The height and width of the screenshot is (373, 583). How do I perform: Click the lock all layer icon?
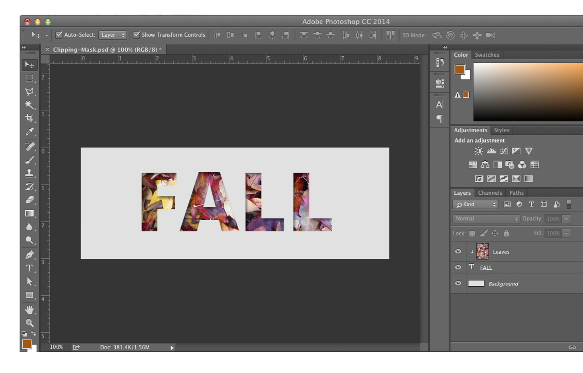(x=506, y=233)
